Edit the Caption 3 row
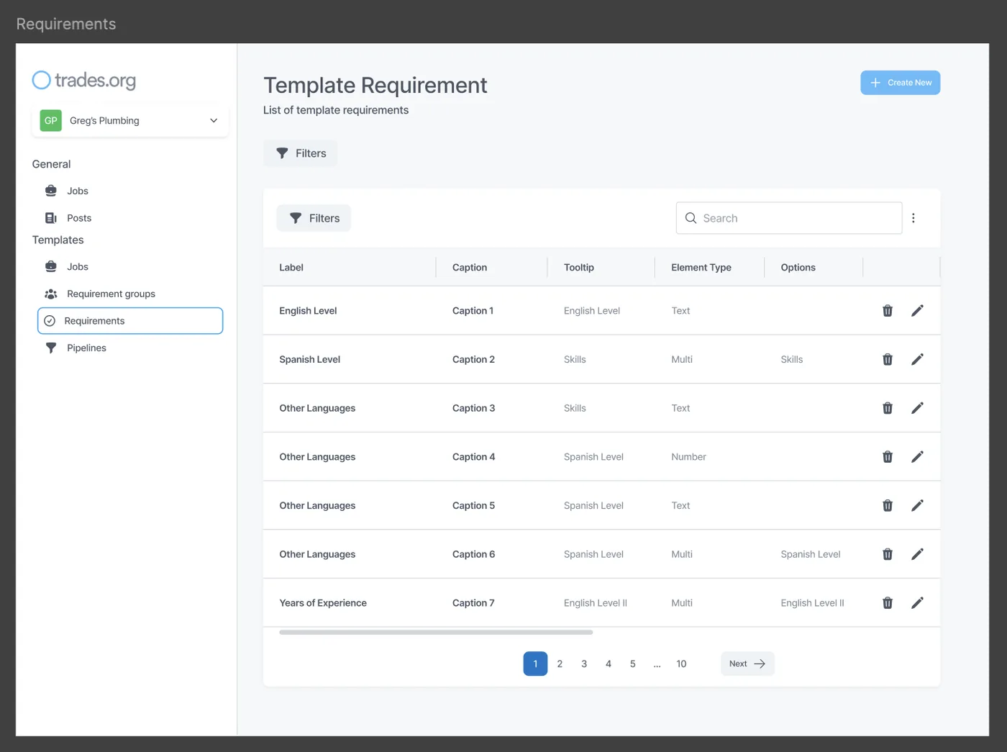Image resolution: width=1007 pixels, height=752 pixels. click(x=917, y=408)
